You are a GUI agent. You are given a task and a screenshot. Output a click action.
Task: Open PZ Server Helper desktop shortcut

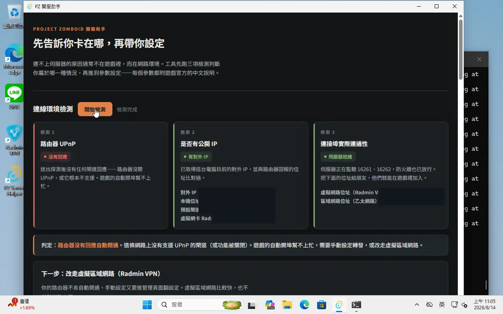14,181
